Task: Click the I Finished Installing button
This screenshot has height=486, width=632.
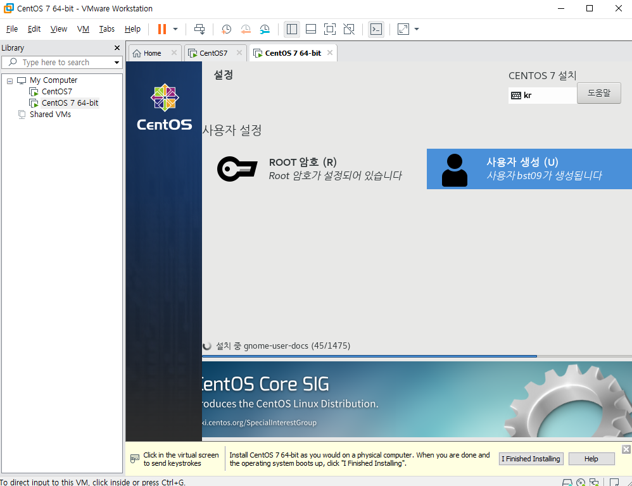Action: (x=531, y=459)
